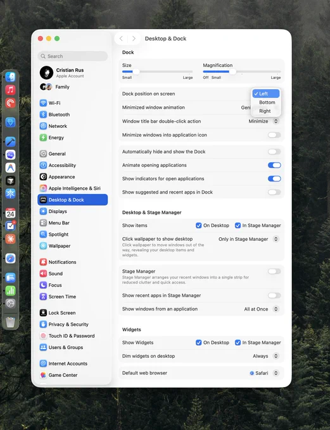Uncheck Show Widgets In Stage Manager checkbox
The height and width of the screenshot is (430, 330).
pos(238,343)
